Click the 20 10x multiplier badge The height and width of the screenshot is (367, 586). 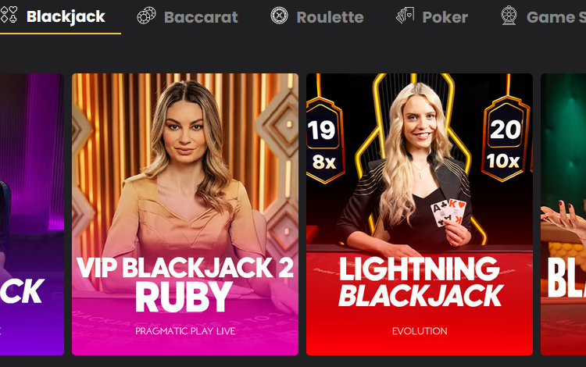tap(505, 138)
